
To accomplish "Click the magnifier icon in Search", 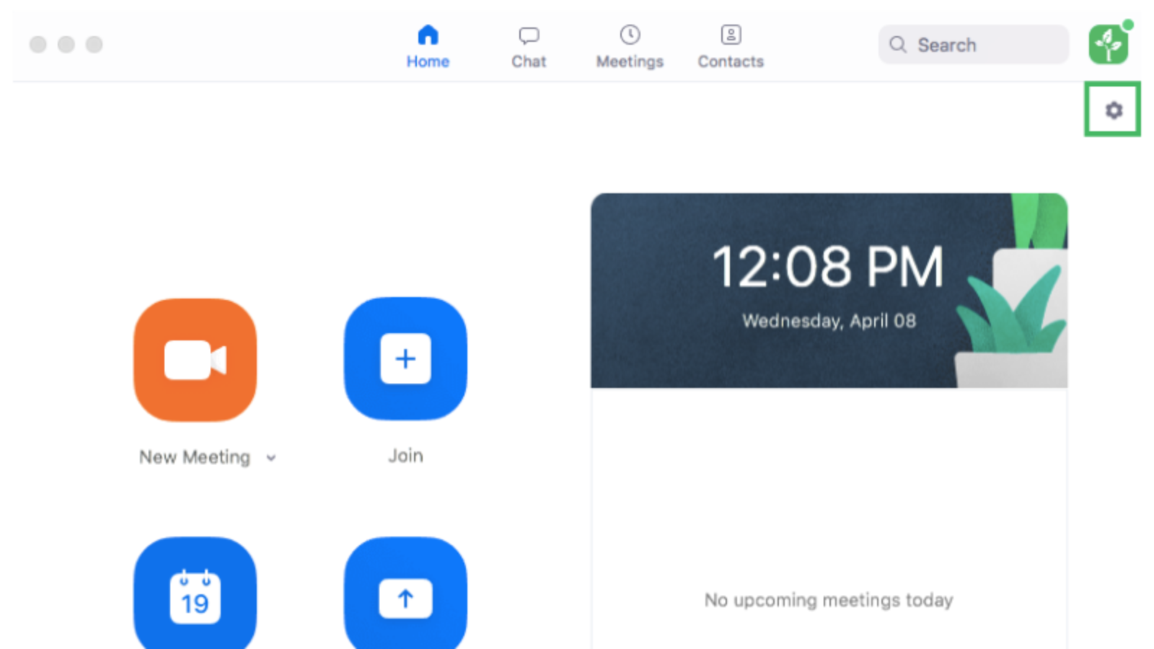I will point(898,45).
